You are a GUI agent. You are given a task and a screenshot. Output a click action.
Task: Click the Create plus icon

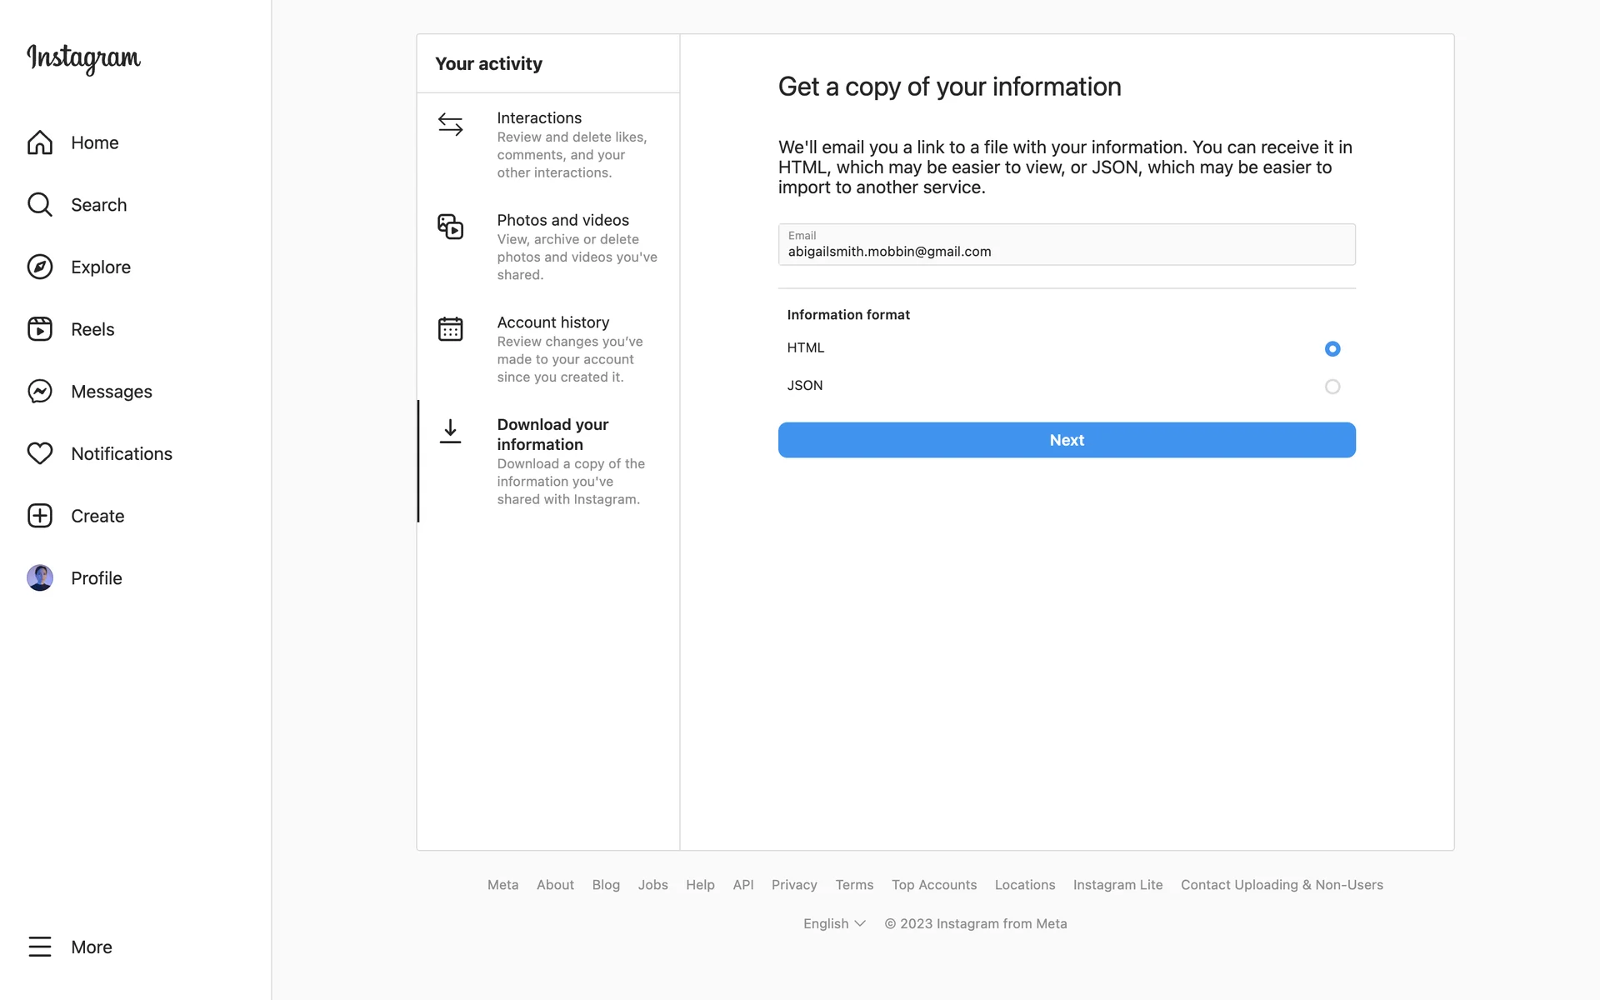40,516
